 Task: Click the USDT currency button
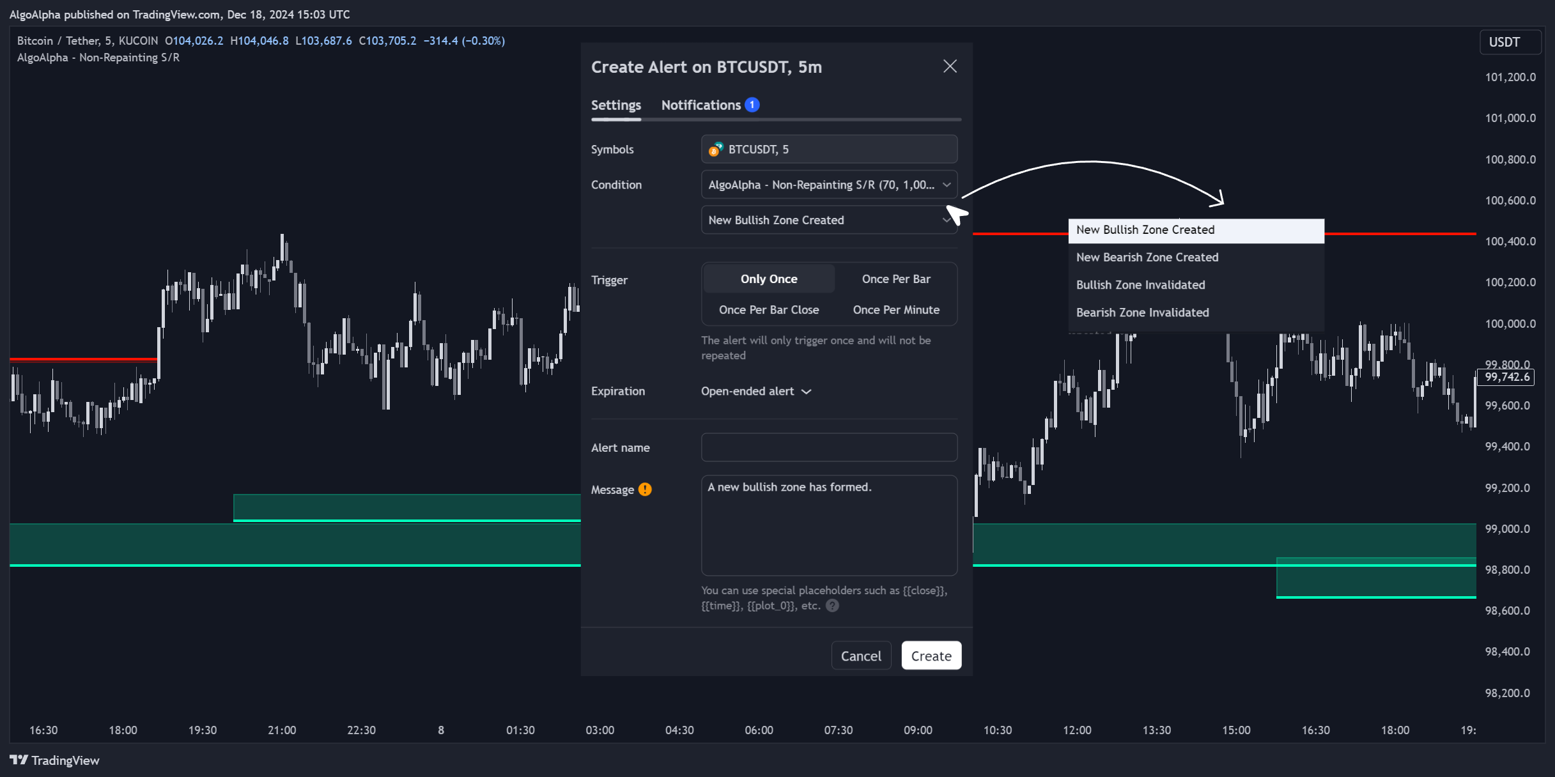tap(1509, 42)
